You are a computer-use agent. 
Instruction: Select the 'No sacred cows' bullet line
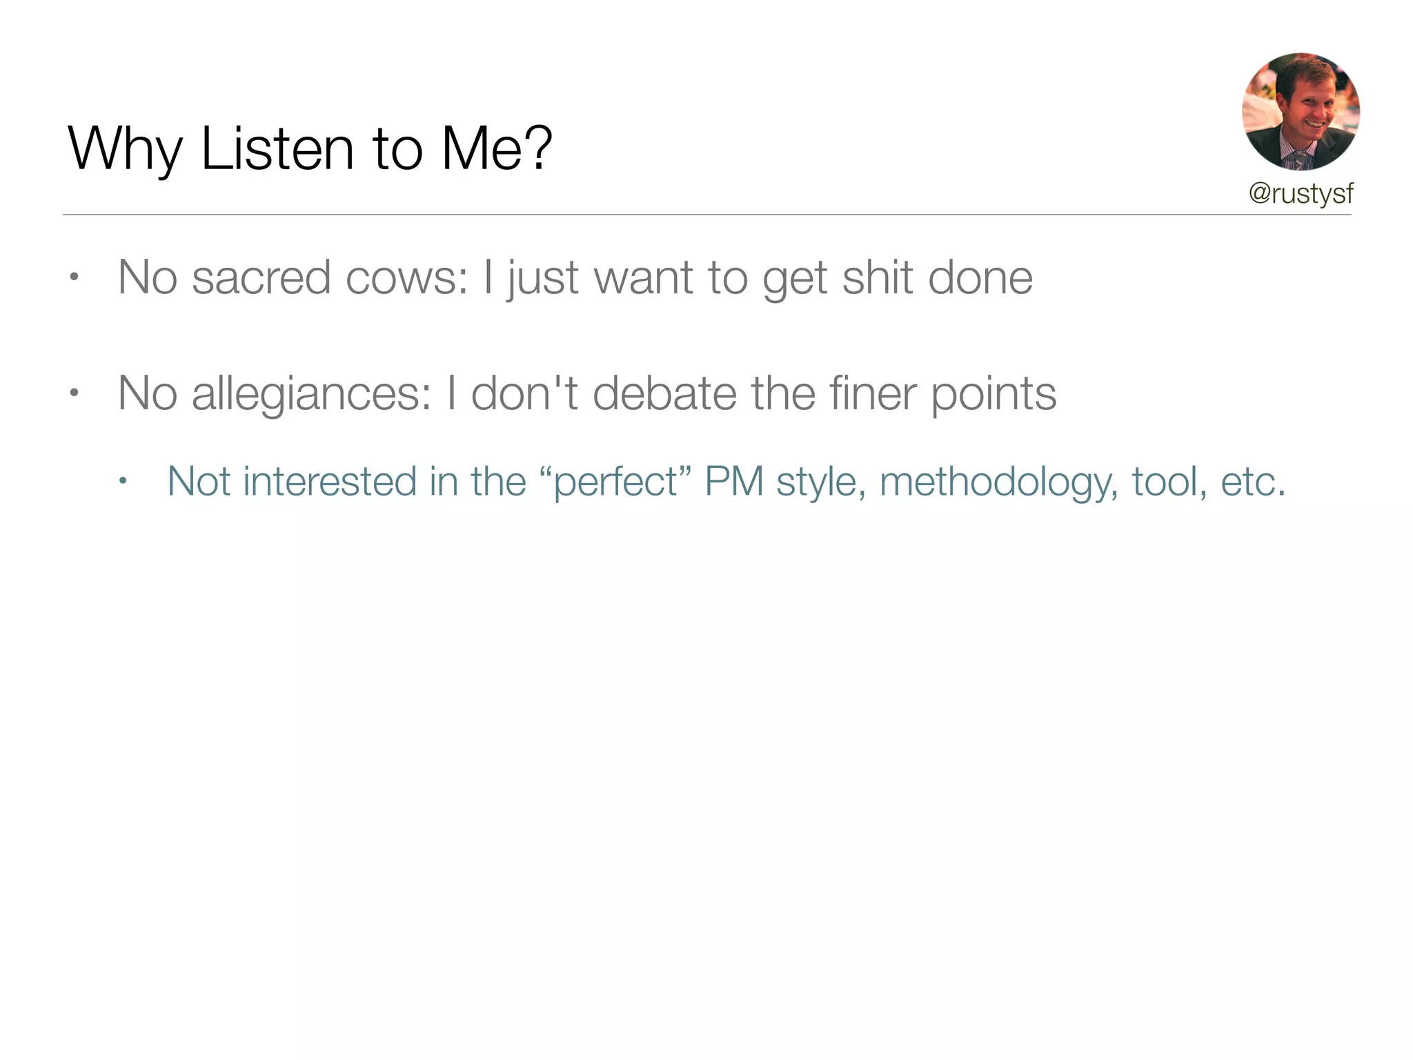point(575,278)
